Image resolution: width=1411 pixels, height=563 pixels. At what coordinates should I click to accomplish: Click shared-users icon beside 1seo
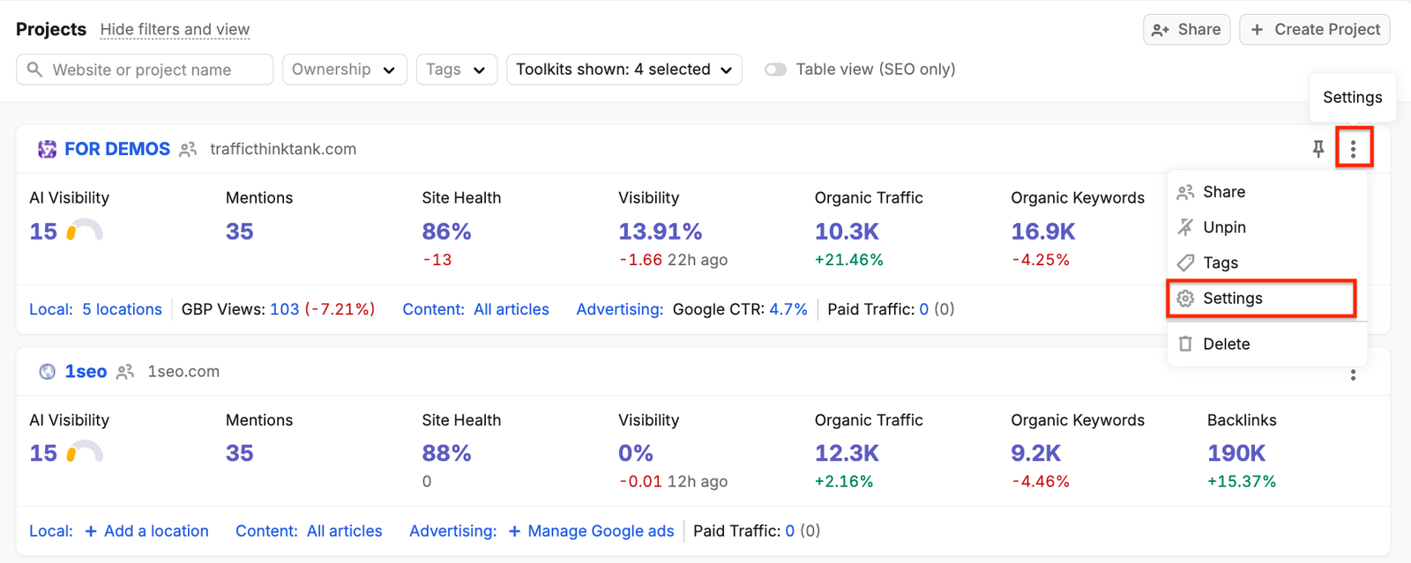pyautogui.click(x=125, y=372)
